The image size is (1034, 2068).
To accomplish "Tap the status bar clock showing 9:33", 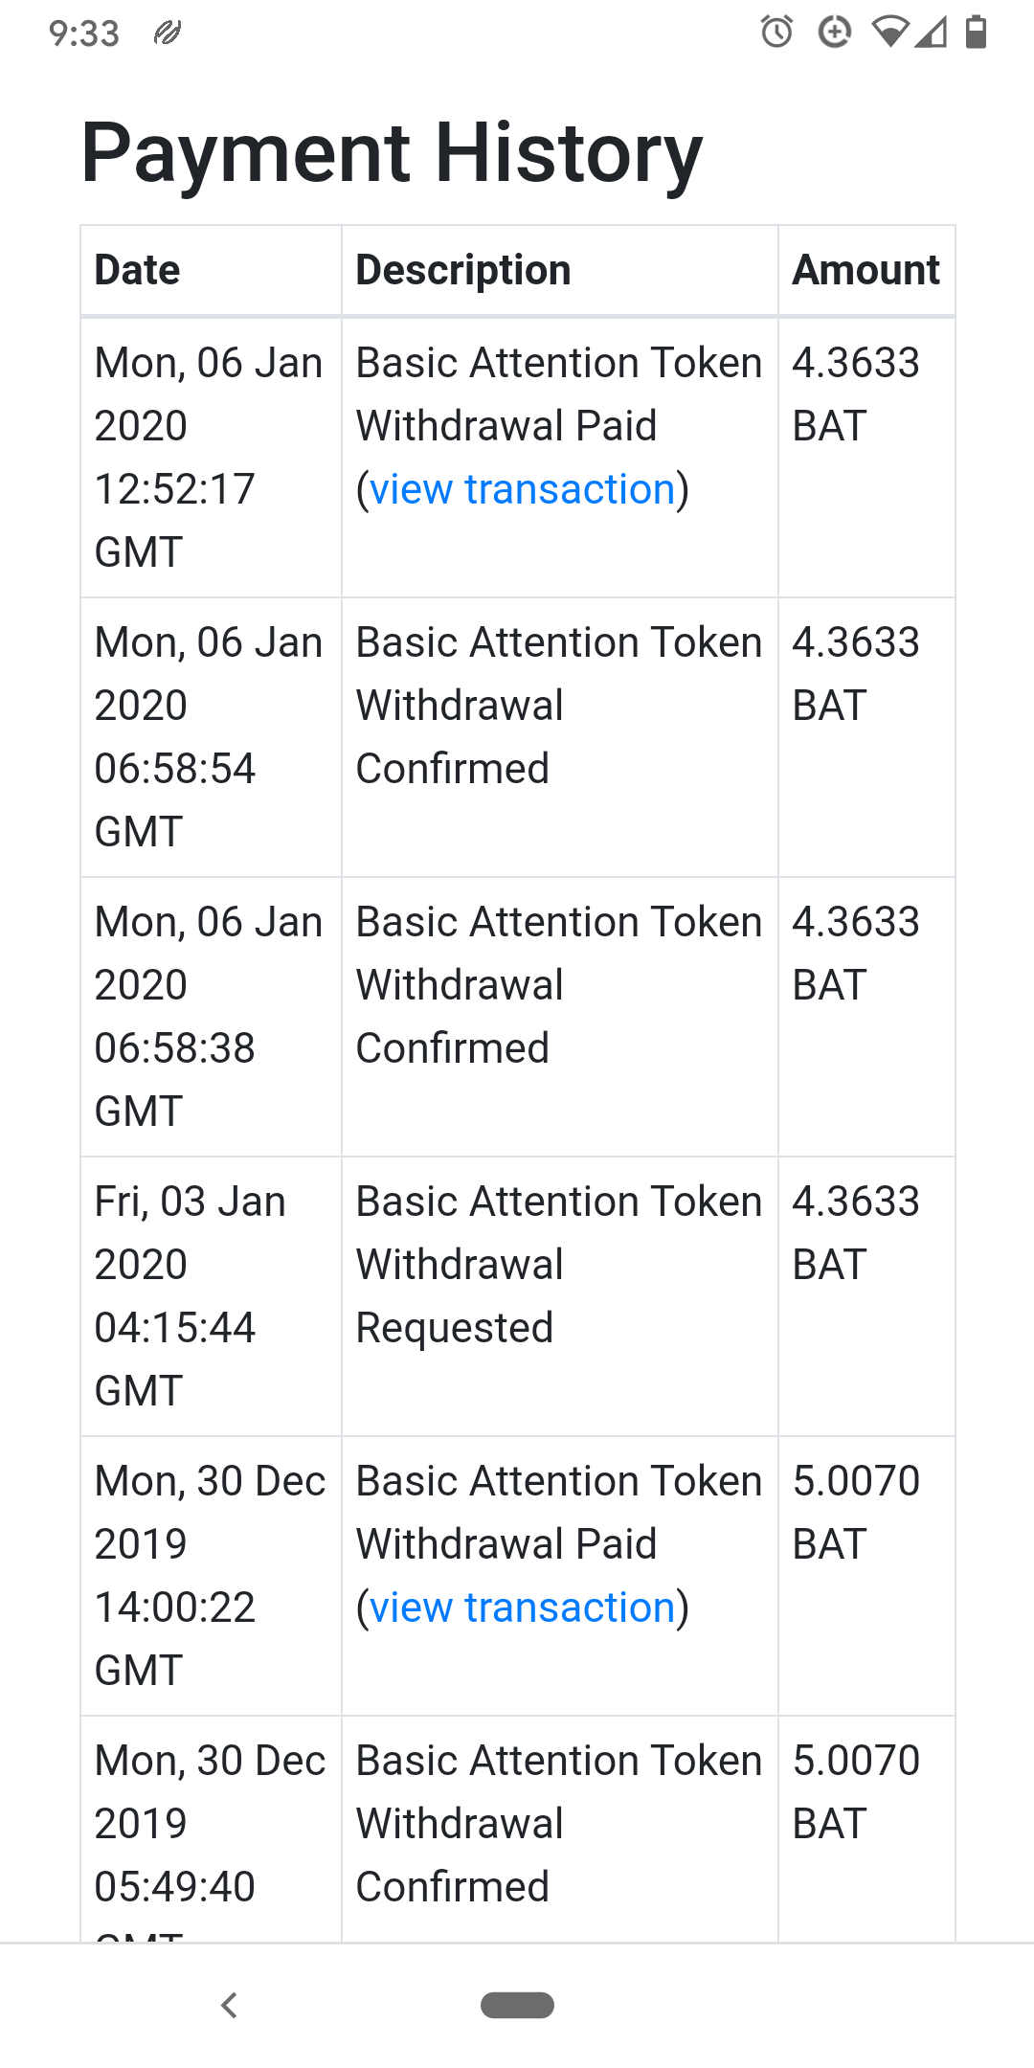I will pyautogui.click(x=84, y=34).
